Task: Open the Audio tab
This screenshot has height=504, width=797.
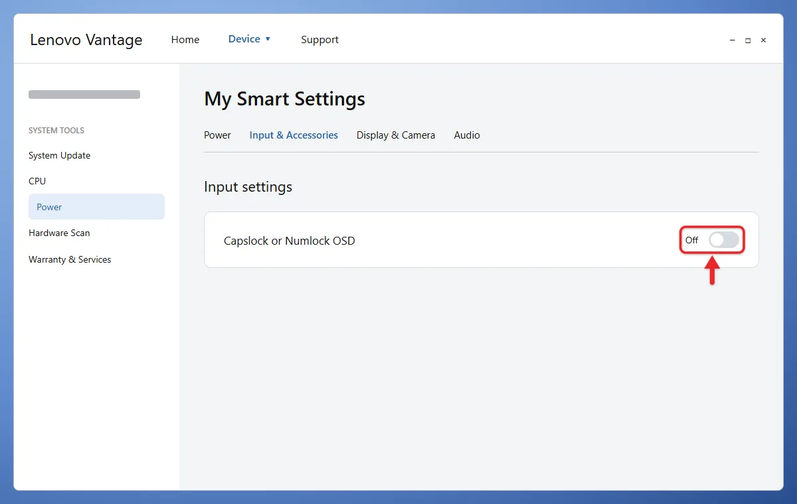Action: click(467, 135)
